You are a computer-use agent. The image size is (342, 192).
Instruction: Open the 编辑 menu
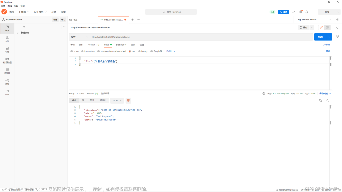point(10,6)
